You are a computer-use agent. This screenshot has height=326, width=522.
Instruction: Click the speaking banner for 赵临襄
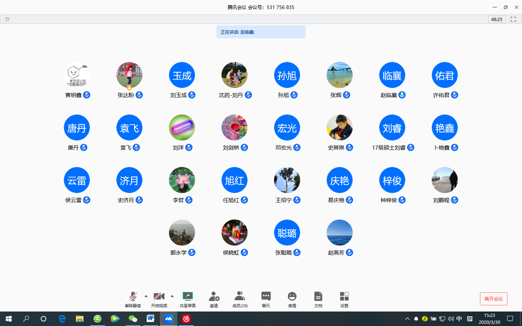(x=261, y=32)
